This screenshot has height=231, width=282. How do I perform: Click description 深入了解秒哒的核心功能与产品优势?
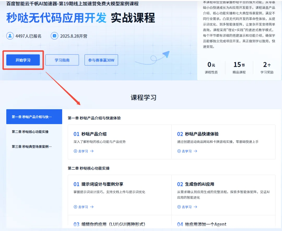100,142
